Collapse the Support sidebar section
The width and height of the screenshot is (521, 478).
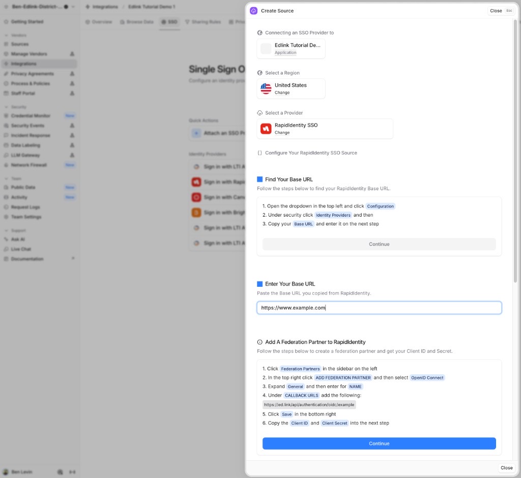(x=6, y=230)
